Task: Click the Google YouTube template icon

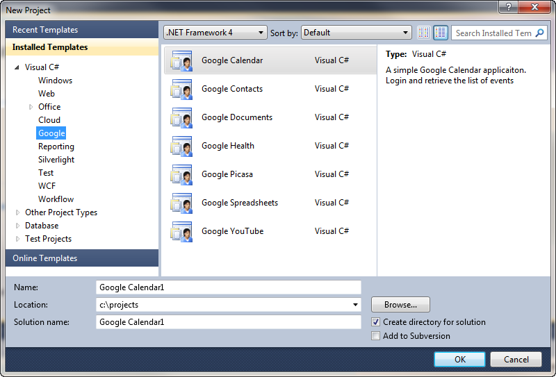Action: (x=181, y=232)
